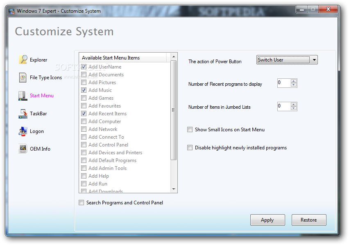Decrease Number of Items in Jumbed Lists
The height and width of the screenshot is (245, 349).
(x=294, y=108)
